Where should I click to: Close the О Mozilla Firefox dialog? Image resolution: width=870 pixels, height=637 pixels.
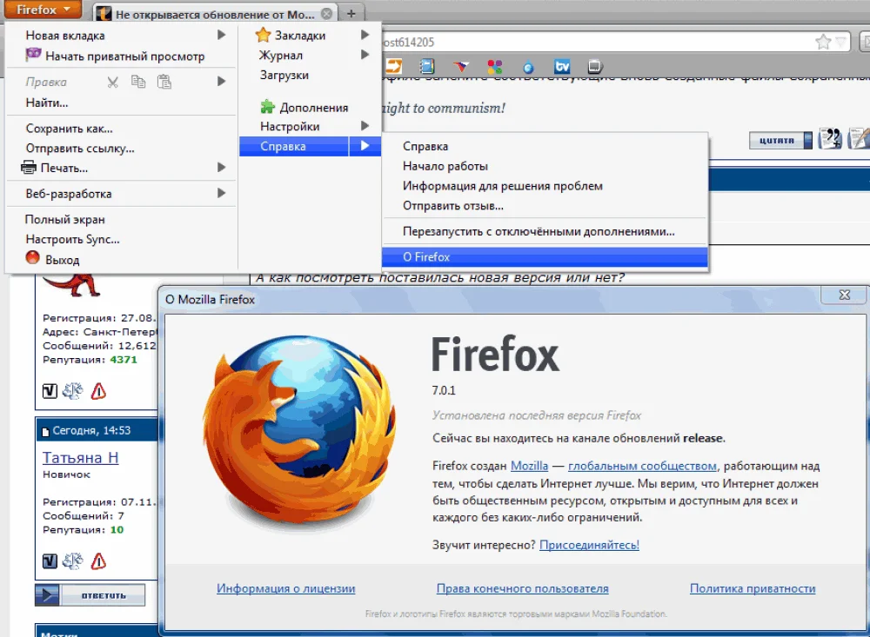coord(845,295)
